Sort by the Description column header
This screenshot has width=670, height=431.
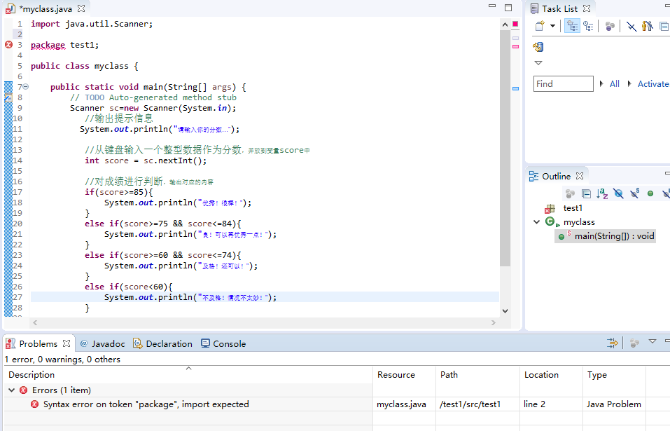(x=188, y=374)
